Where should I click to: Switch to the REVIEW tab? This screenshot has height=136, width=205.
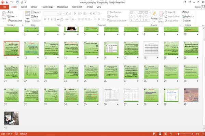[90, 7]
